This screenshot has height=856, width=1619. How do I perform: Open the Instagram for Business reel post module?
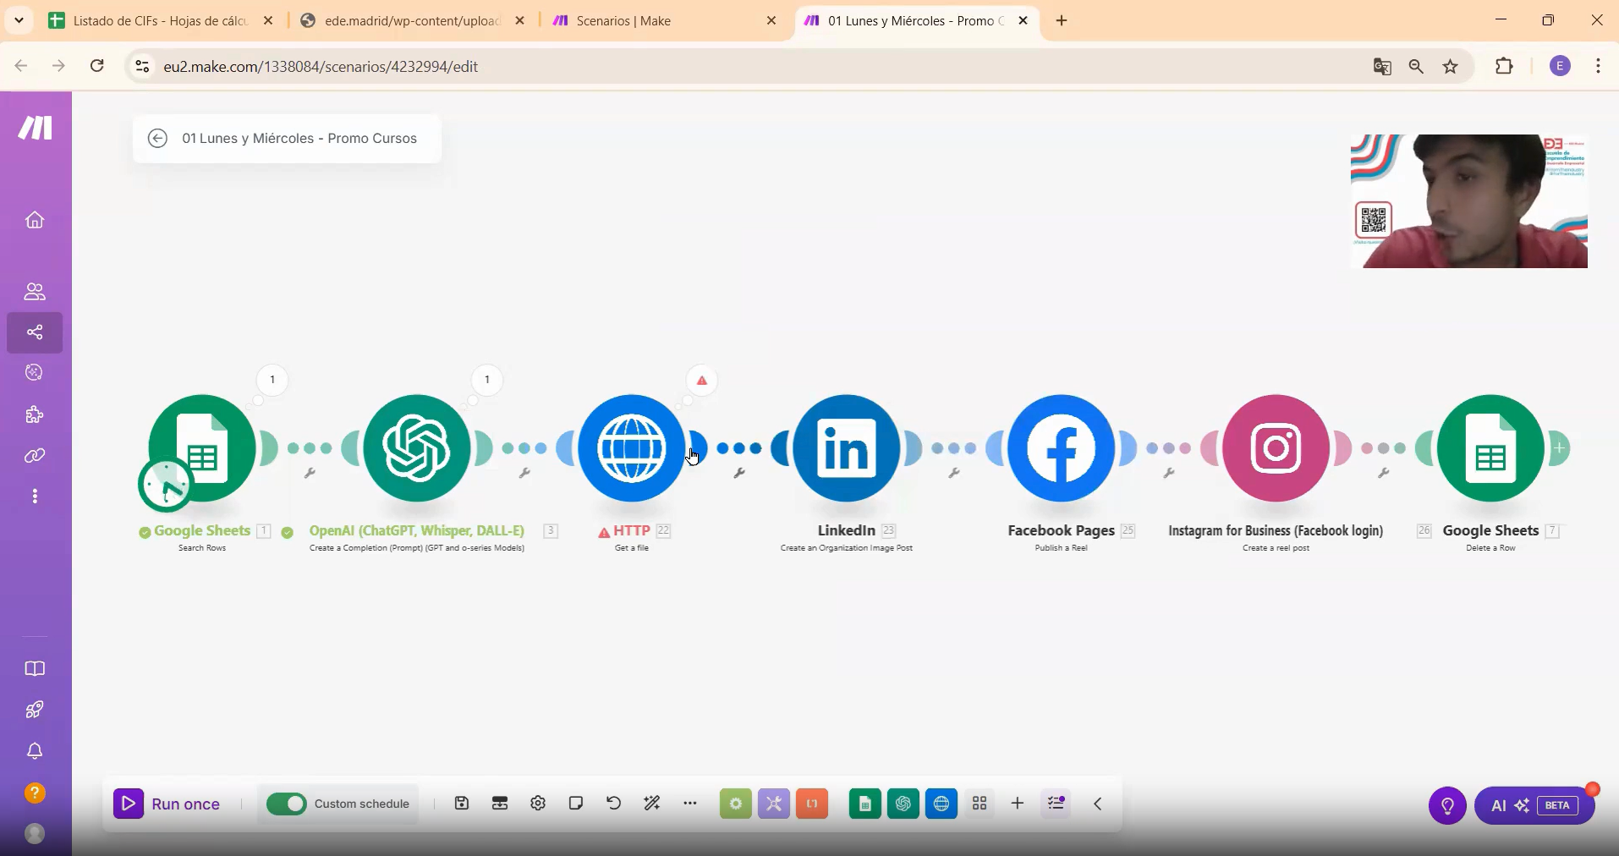pyautogui.click(x=1276, y=447)
